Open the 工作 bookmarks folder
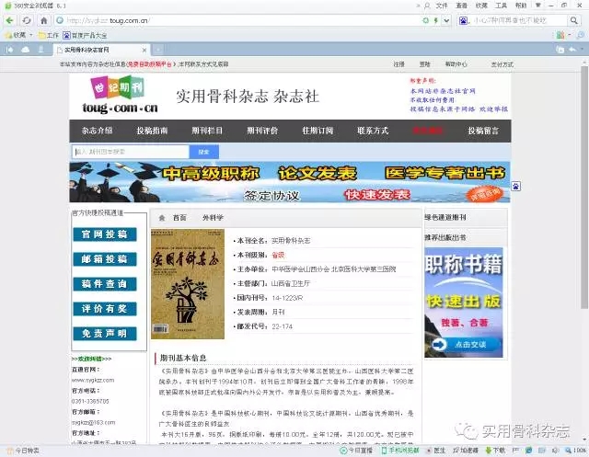Viewport: 589px width, 457px height. [x=49, y=35]
